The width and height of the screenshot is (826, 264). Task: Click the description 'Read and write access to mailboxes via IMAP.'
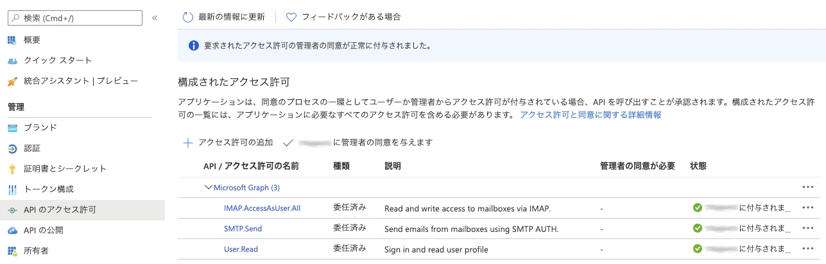(468, 208)
